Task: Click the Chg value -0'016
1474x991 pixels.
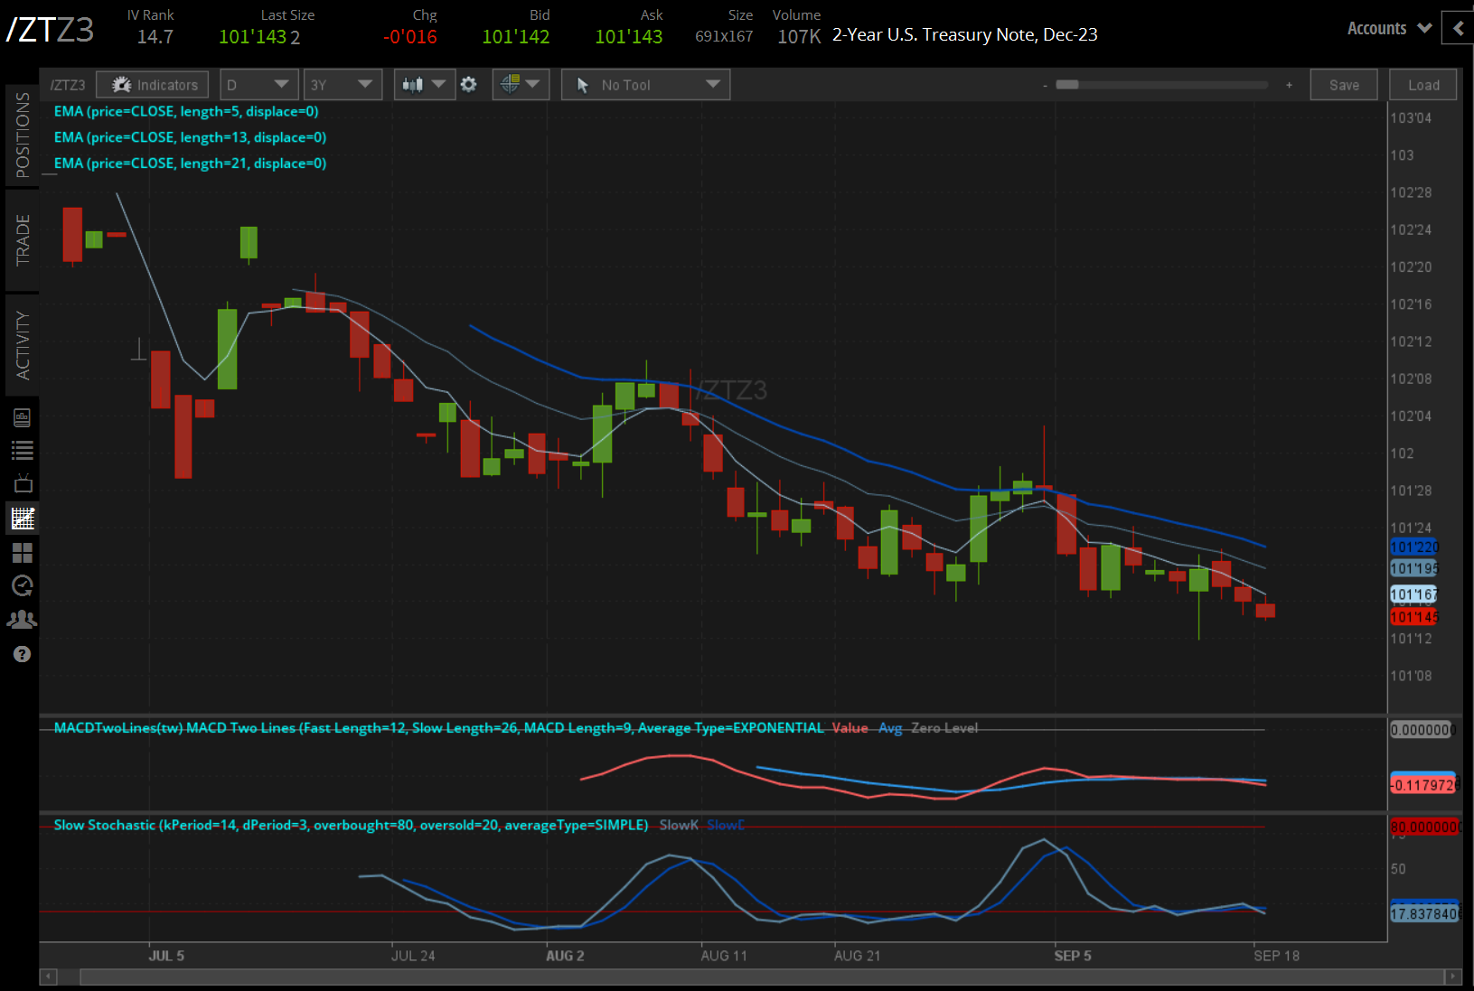Action: (x=410, y=37)
